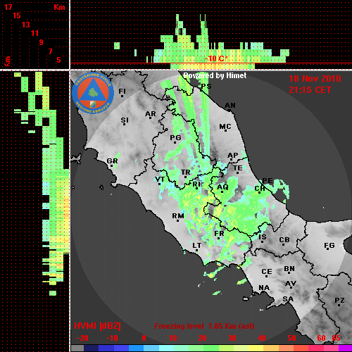Click the SA city label

288,299
